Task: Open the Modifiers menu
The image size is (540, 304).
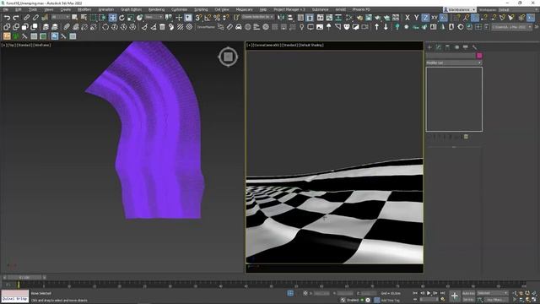Action: pyautogui.click(x=84, y=9)
